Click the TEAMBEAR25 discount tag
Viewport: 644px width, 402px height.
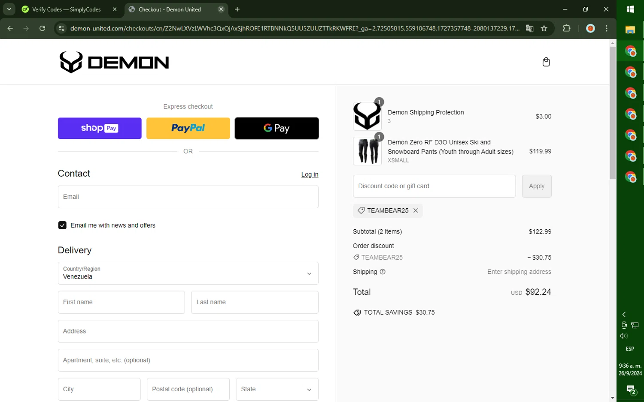pos(388,210)
